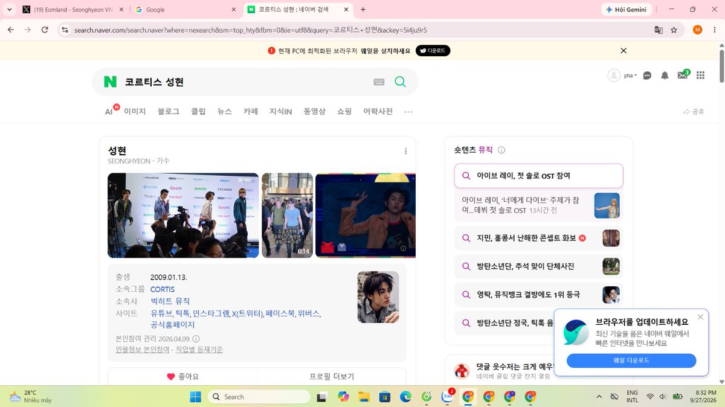Open Microsoft Edge from taskbar

click(x=405, y=397)
